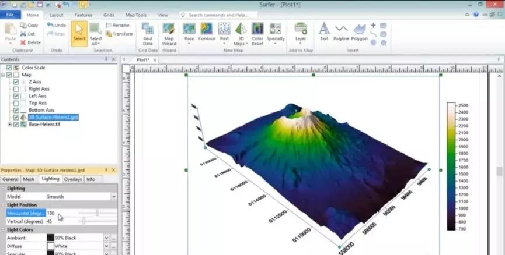Create a new Post map
This screenshot has height=255, width=505.
tap(224, 34)
